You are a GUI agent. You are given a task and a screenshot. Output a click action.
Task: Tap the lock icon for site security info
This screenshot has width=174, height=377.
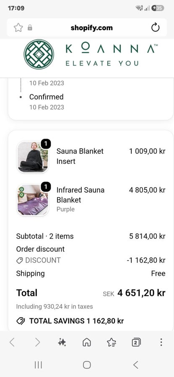point(30,28)
